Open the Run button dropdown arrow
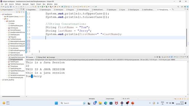This screenshot has width=189, height=106. (x=44, y=7)
